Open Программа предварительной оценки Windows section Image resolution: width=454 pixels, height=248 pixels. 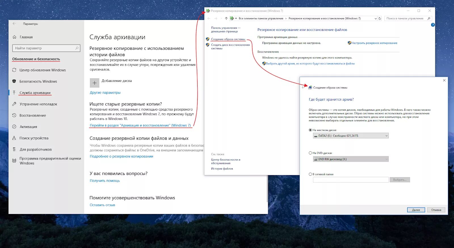pyautogui.click(x=50, y=161)
